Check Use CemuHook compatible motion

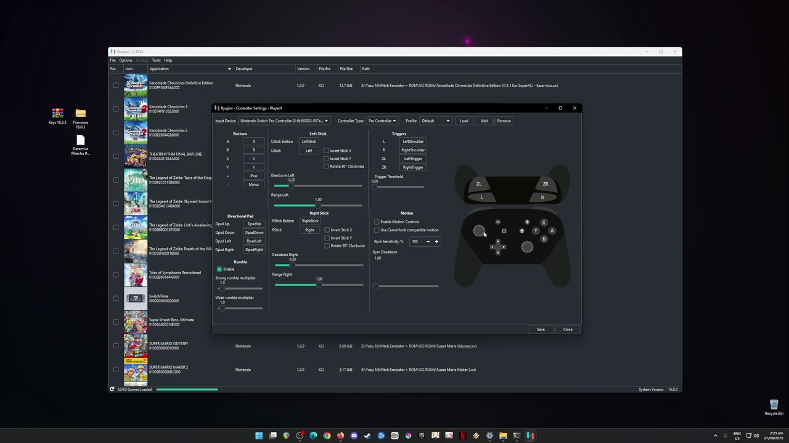point(377,230)
